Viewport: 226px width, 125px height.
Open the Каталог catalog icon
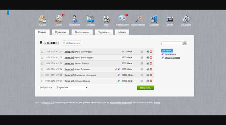coord(43,19)
